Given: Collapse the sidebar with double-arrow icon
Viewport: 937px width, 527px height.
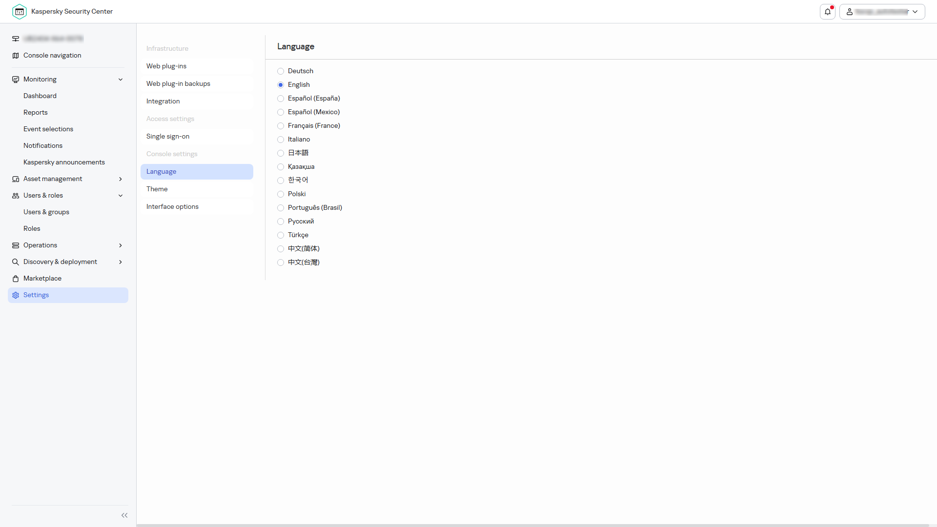Looking at the screenshot, I should pyautogui.click(x=124, y=515).
